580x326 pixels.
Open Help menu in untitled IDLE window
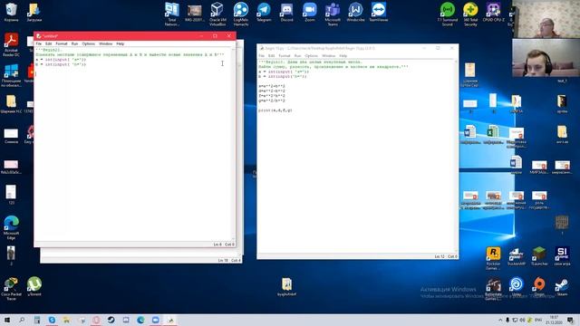pos(121,43)
